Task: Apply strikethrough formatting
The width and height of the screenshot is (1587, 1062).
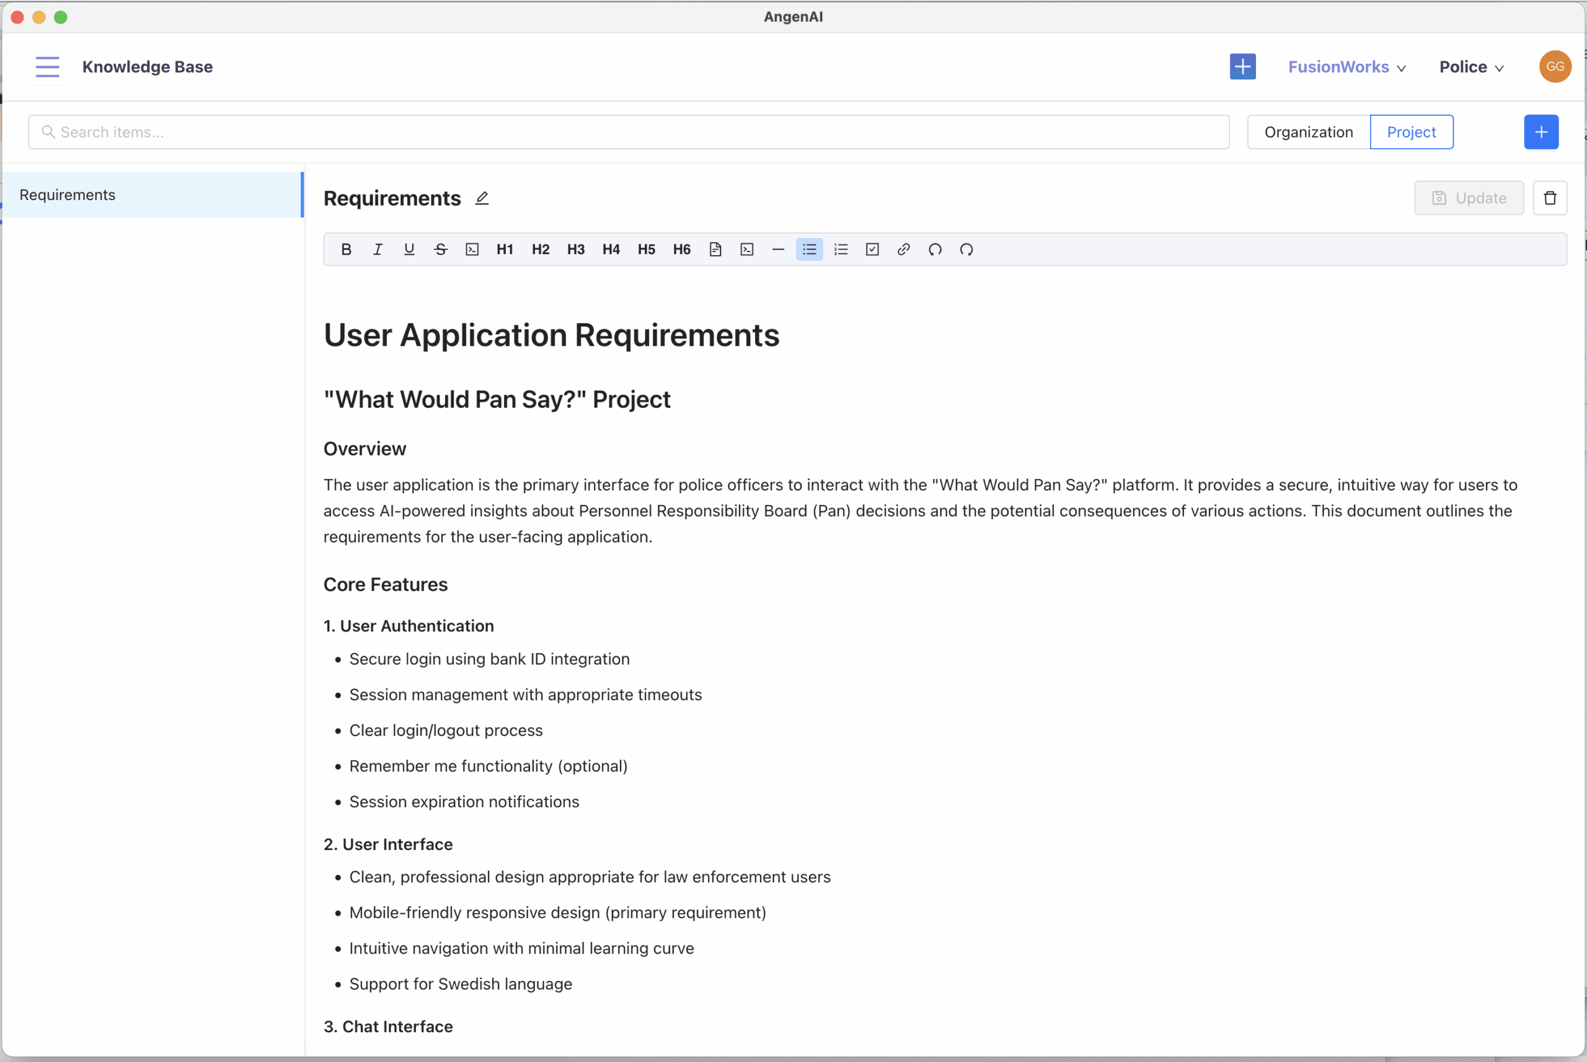Action: (x=441, y=249)
